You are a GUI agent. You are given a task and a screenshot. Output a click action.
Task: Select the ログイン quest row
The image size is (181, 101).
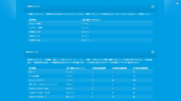pos(90,72)
